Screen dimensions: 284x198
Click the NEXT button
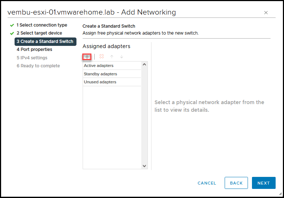(264, 183)
